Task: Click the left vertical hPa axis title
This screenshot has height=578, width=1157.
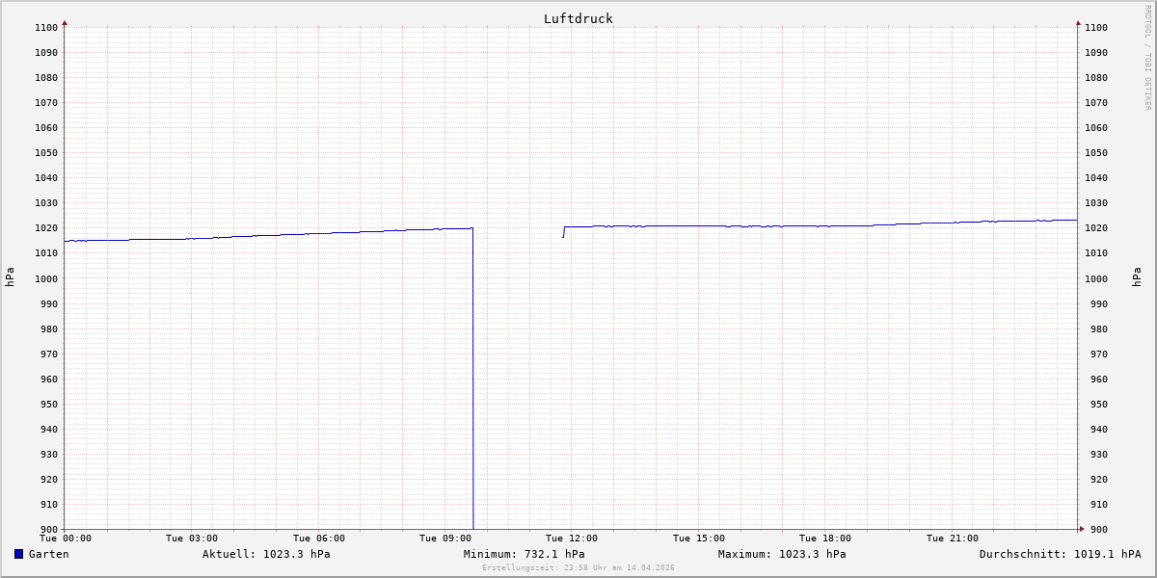Action: (10, 277)
